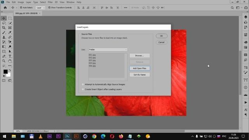Open the Image menu
The height and width of the screenshot is (140, 249).
coord(21,2)
